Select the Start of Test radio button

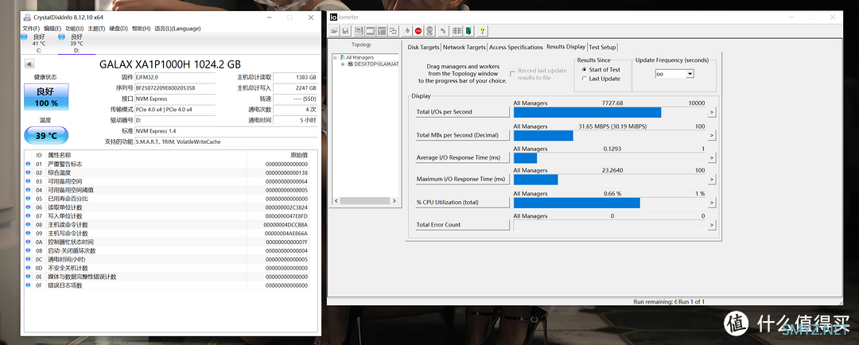click(584, 69)
